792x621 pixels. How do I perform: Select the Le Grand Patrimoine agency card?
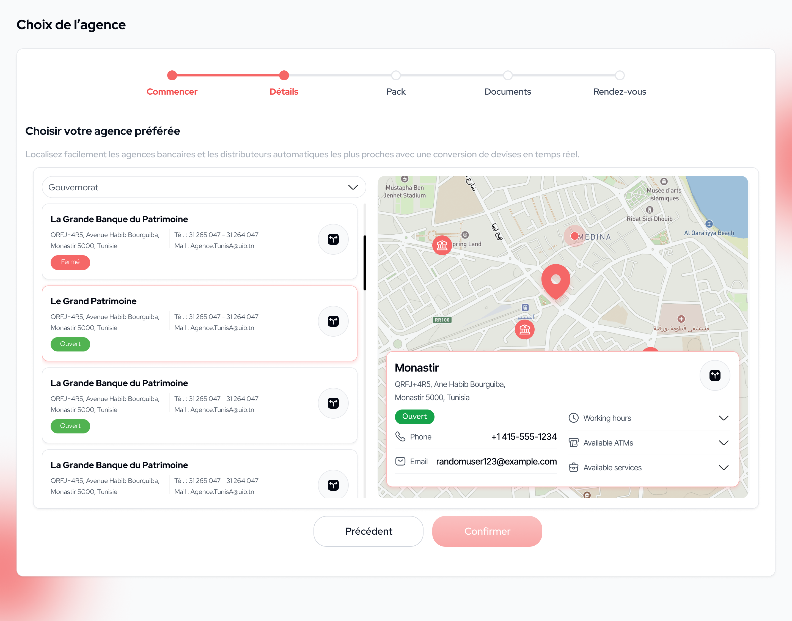coord(200,323)
